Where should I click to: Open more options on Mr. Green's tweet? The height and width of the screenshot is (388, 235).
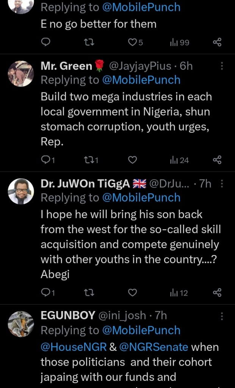pos(222,66)
